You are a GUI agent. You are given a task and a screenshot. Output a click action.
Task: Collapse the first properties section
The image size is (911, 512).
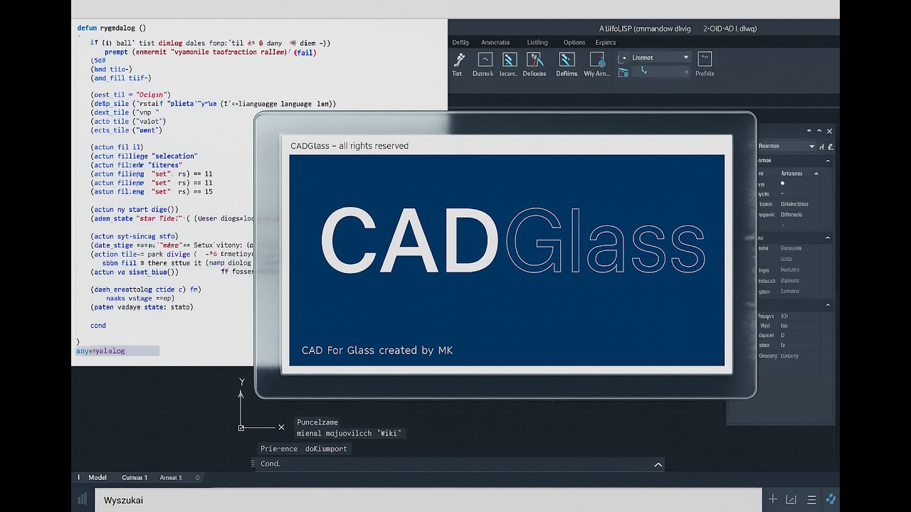click(828, 161)
